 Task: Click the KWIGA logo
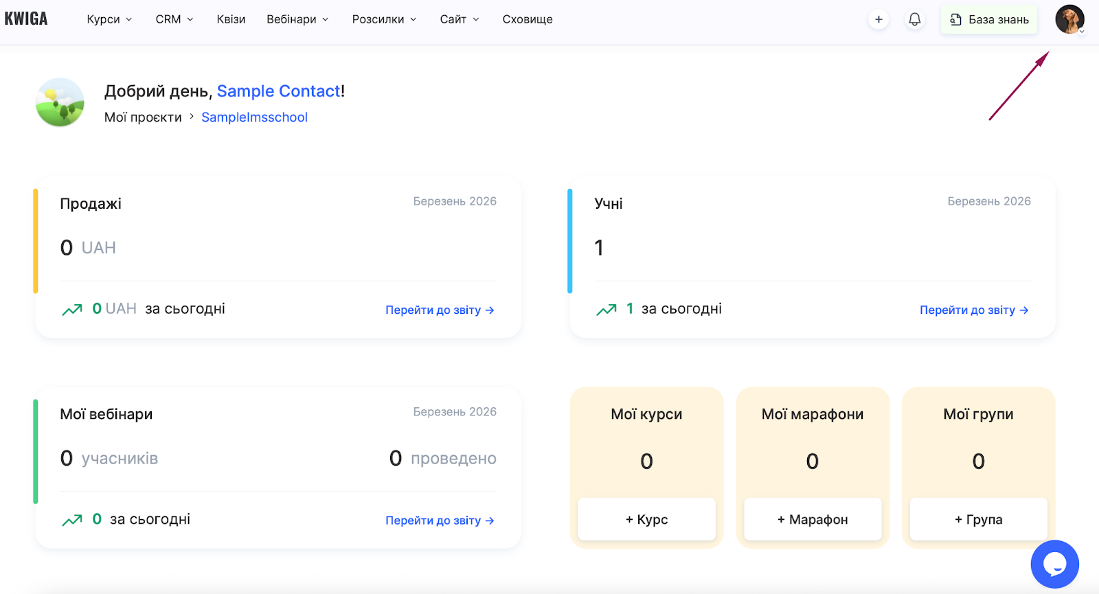(x=26, y=19)
